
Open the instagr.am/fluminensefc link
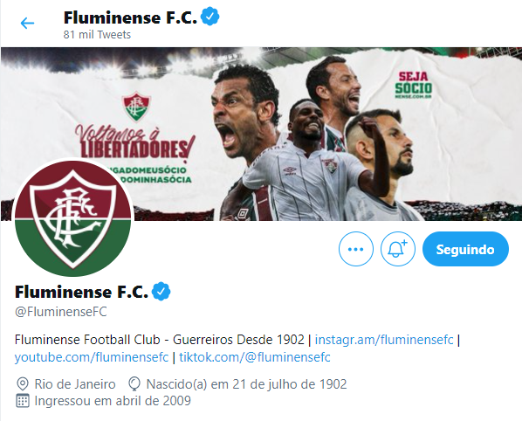(x=384, y=340)
